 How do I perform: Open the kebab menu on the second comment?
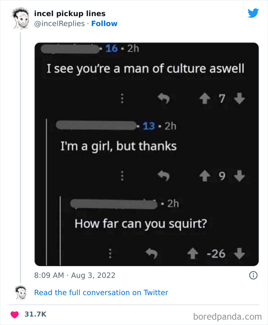point(122,176)
